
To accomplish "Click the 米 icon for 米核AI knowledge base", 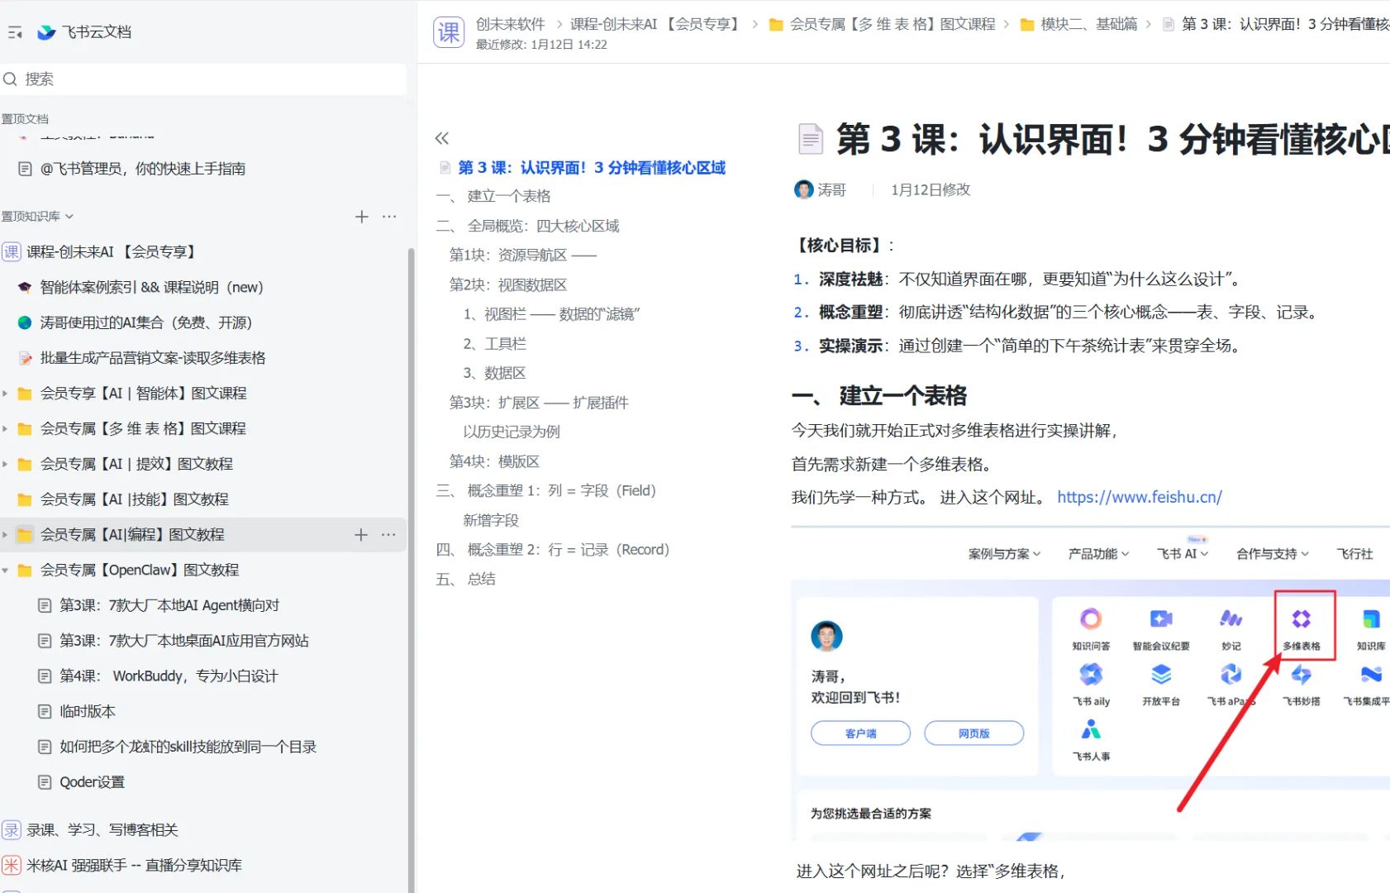I will tap(12, 866).
